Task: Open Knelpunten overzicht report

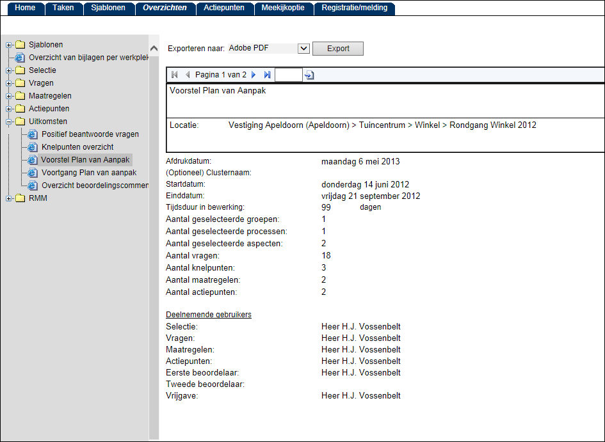Action: 77,147
